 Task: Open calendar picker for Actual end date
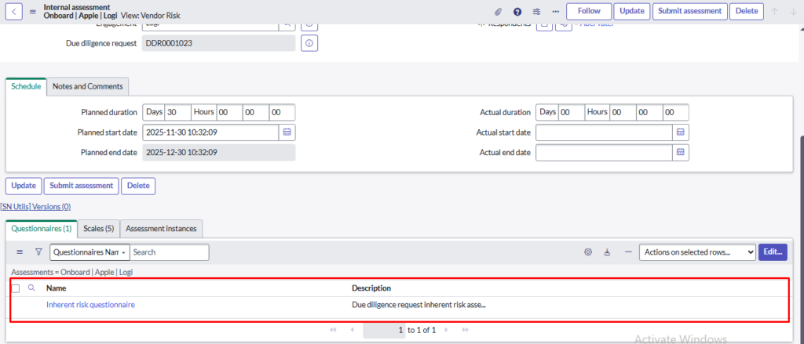click(681, 152)
